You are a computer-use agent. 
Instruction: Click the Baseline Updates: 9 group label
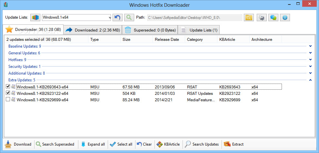25,46
